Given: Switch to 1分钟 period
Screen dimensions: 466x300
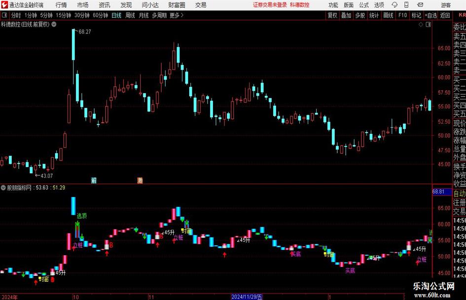Looking at the screenshot, I should tap(31, 15).
